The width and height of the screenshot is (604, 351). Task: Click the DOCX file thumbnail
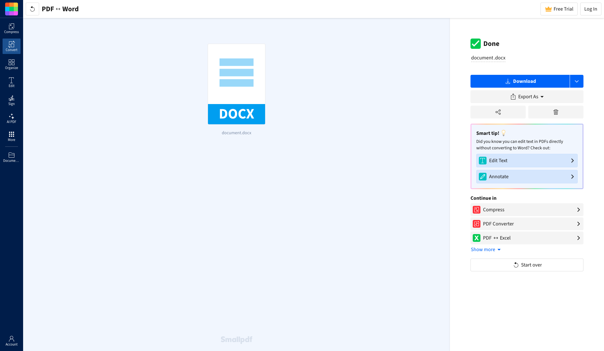tap(237, 84)
